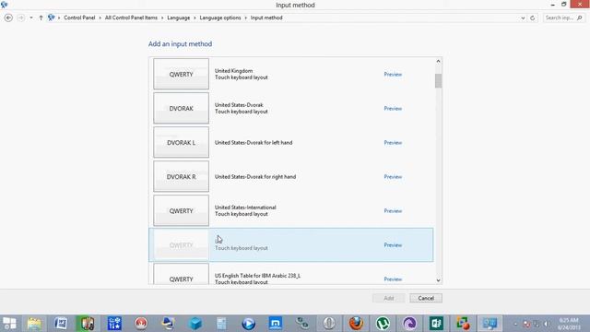This screenshot has height=332, width=590.
Task: Refresh the Input method page
Action: (x=533, y=18)
